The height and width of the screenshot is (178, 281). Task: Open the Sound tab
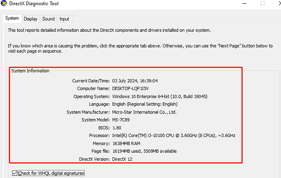[x=48, y=19]
